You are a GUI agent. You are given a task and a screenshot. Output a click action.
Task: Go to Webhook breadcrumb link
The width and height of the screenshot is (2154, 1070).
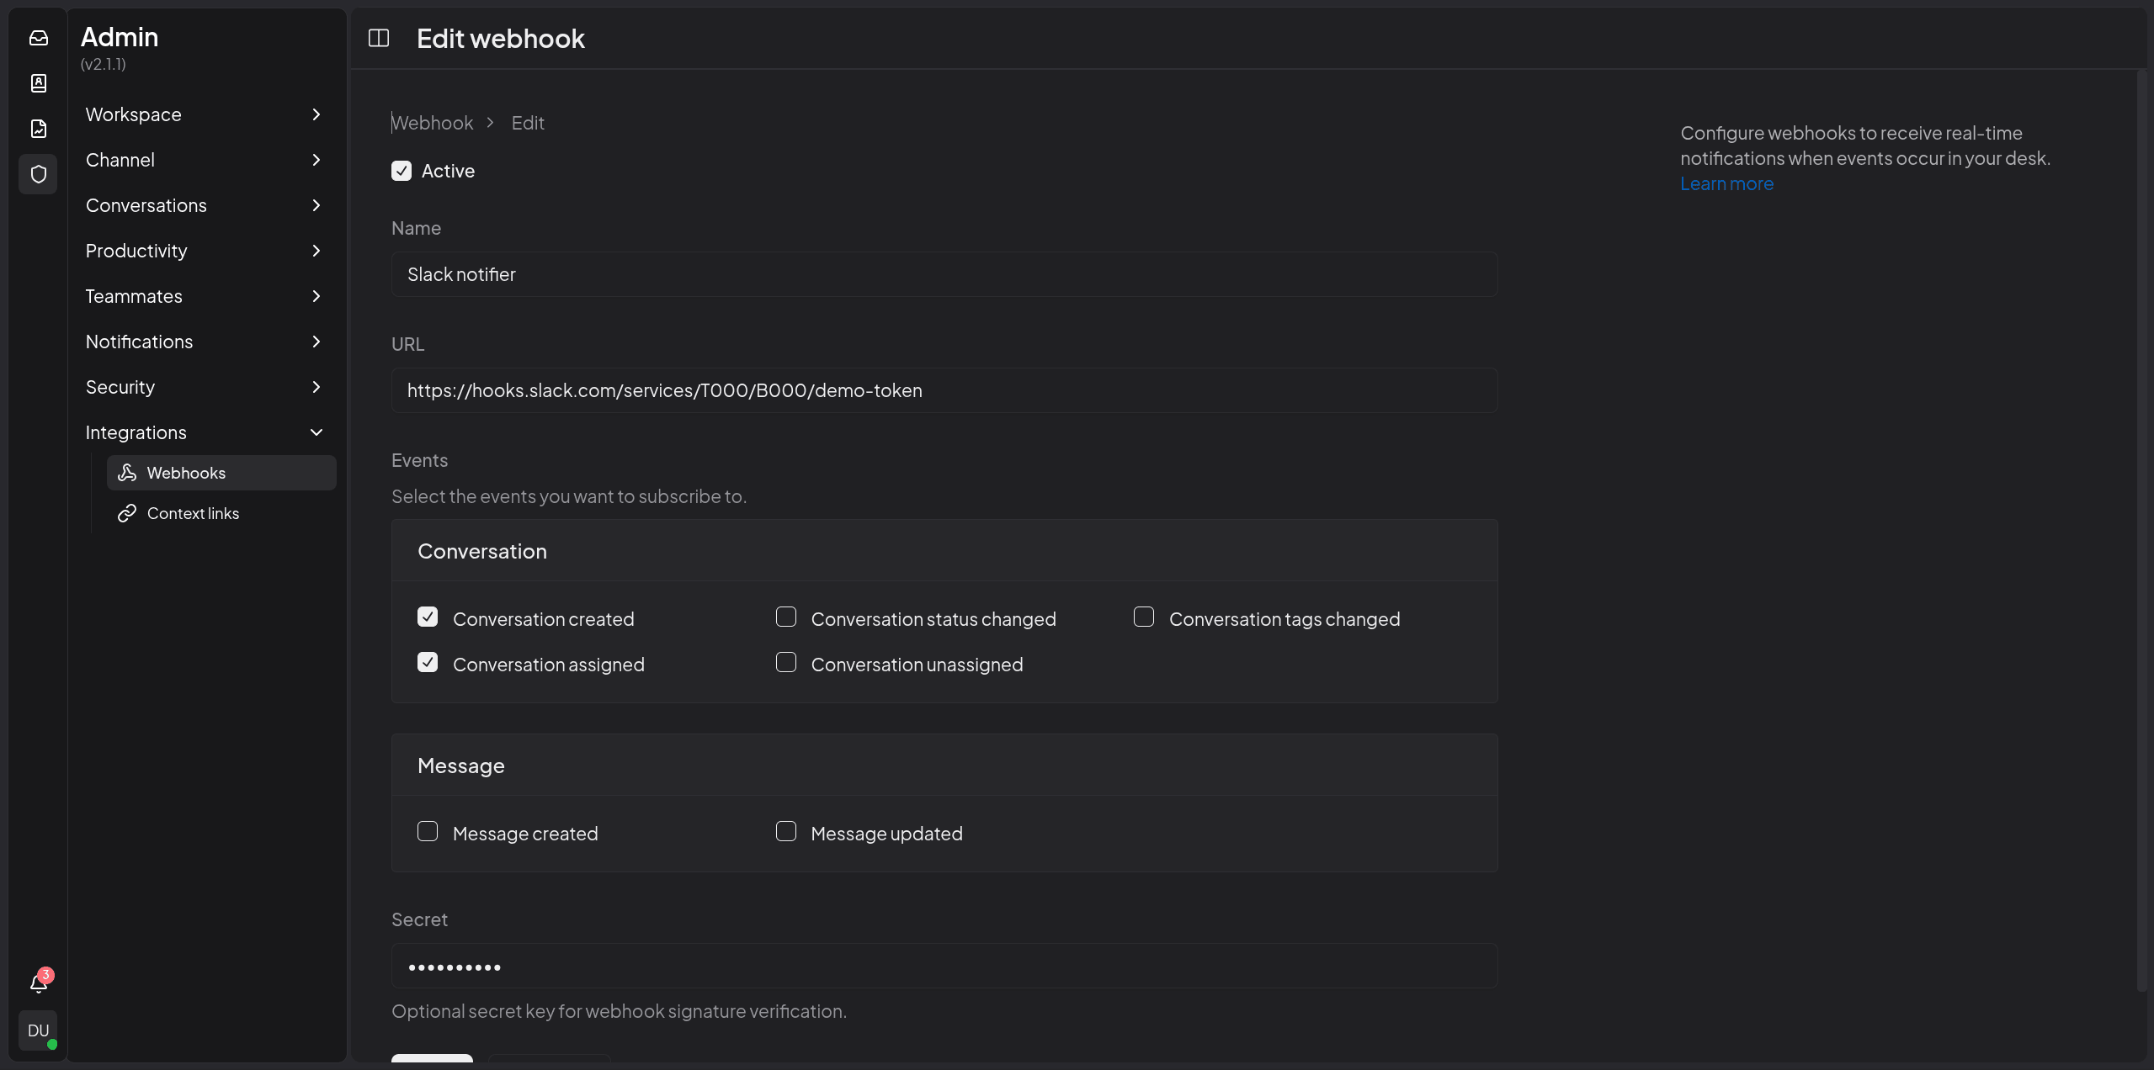(x=433, y=123)
